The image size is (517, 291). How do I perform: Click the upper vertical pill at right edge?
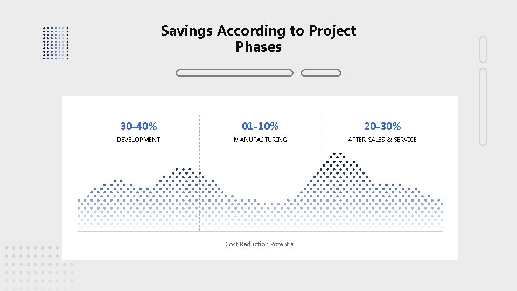click(x=483, y=50)
